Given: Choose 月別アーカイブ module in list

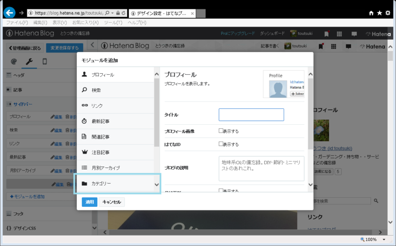Looking at the screenshot, I should [x=115, y=168].
